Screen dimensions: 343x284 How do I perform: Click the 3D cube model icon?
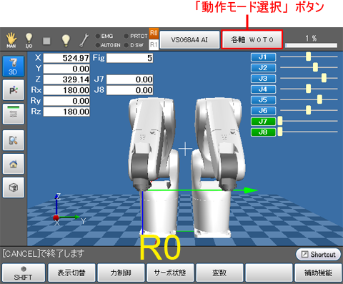tap(14, 187)
